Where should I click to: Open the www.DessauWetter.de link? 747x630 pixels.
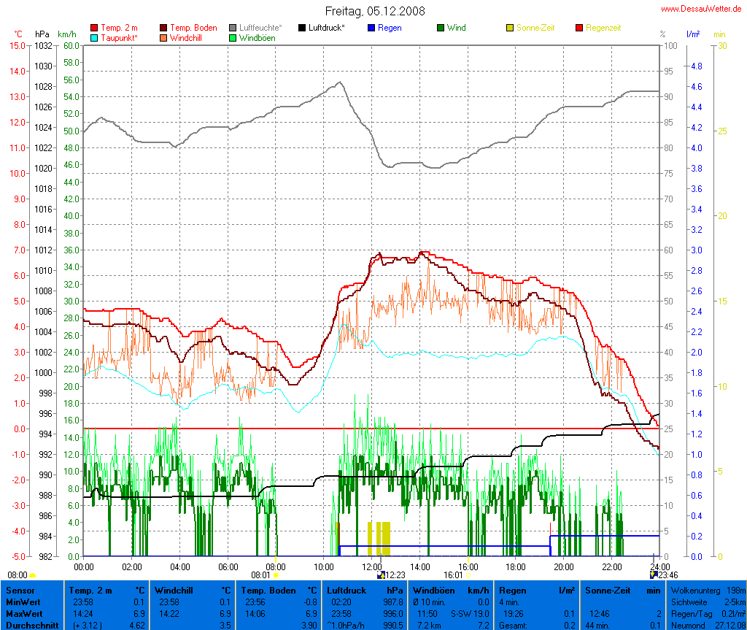(x=703, y=9)
